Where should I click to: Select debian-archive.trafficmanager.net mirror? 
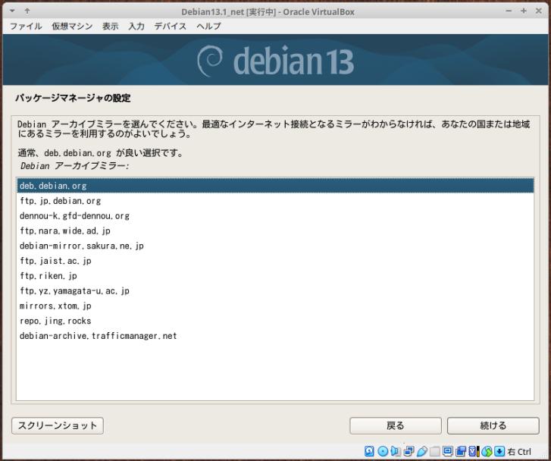pos(276,336)
